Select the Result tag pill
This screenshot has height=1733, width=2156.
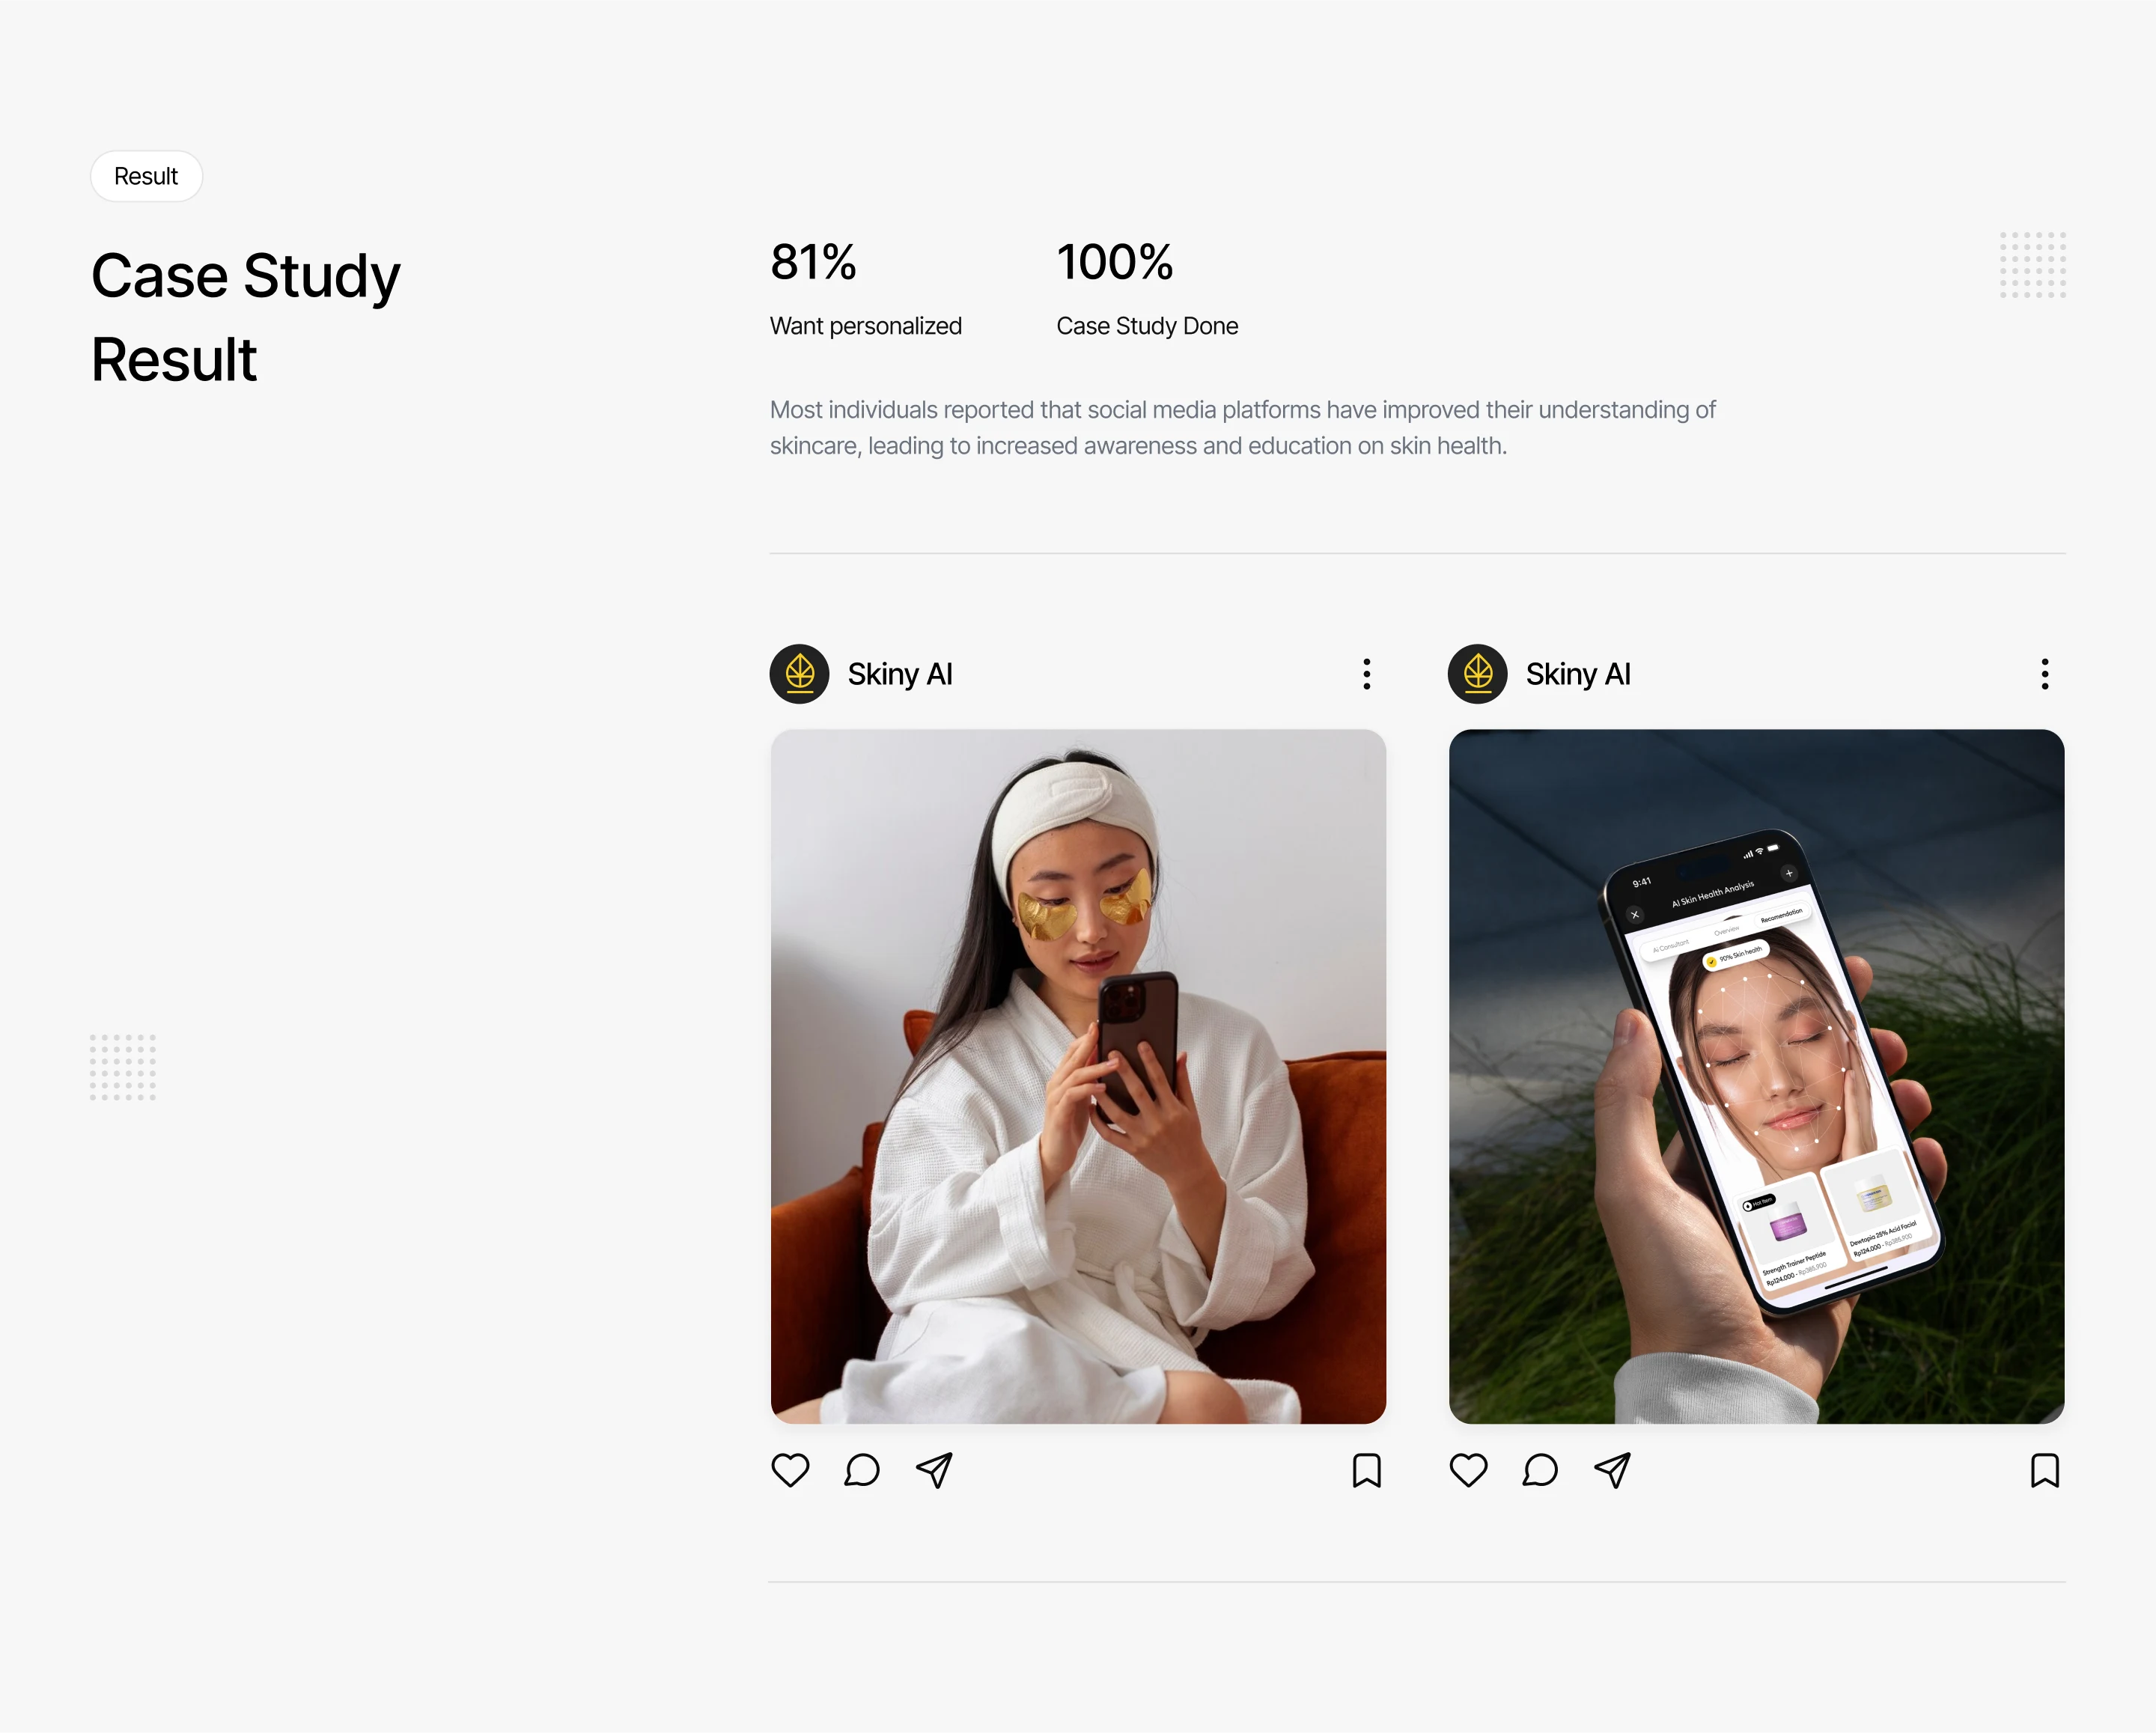[146, 176]
